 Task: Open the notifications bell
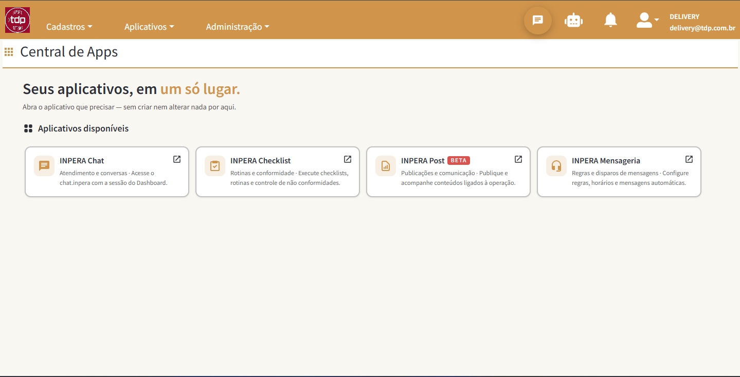[610, 20]
